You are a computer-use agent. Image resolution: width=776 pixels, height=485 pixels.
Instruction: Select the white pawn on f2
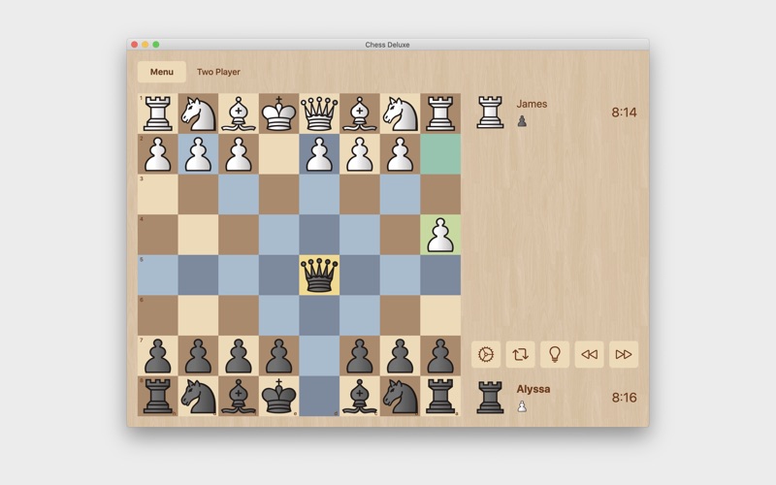[239, 154]
